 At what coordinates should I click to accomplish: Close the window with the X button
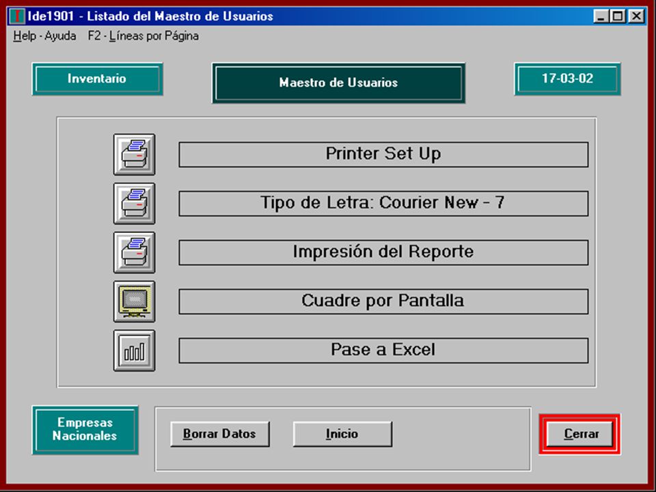636,16
